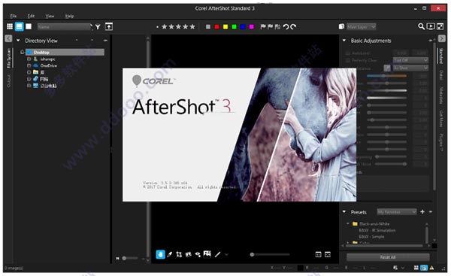Select the Straighten tool

(x=189, y=254)
